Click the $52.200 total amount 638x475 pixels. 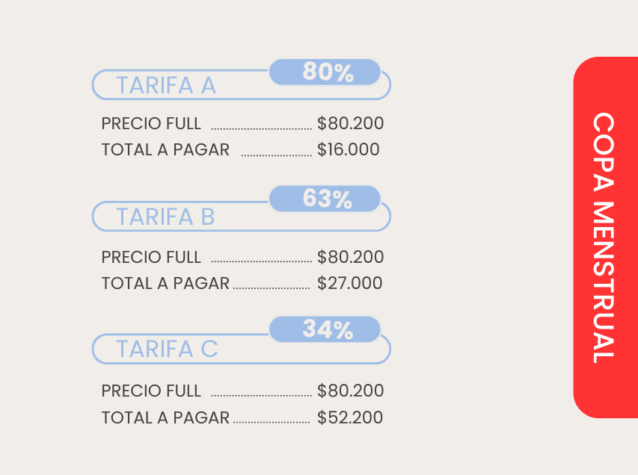tap(349, 417)
